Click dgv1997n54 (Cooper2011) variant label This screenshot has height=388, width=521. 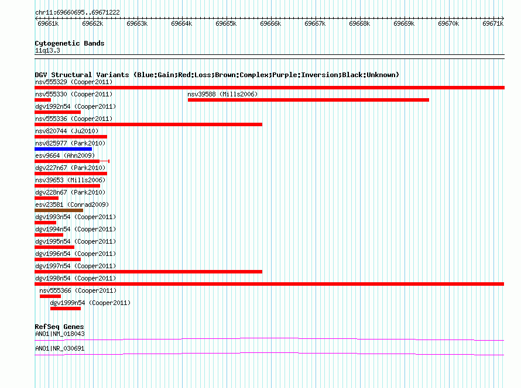pyautogui.click(x=76, y=266)
